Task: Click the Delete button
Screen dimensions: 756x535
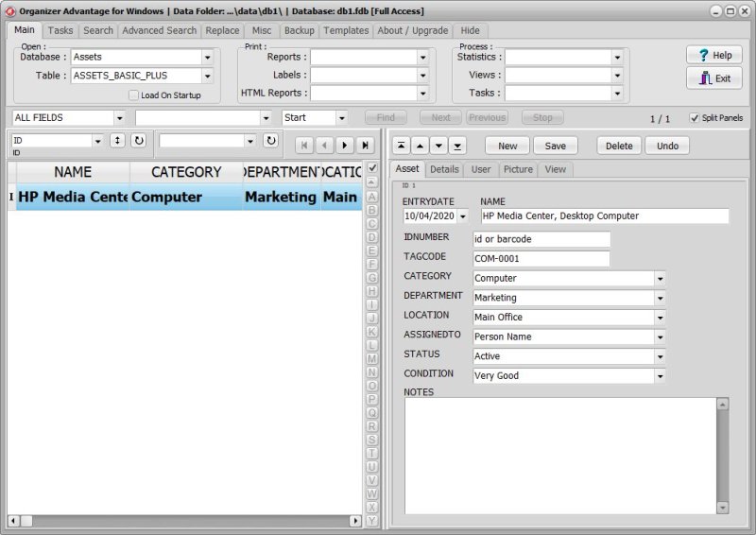Action: [x=619, y=146]
